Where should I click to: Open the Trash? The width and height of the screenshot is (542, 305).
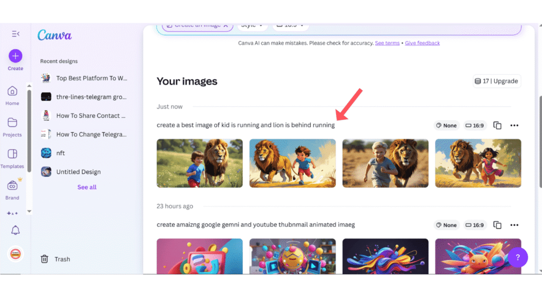55,259
